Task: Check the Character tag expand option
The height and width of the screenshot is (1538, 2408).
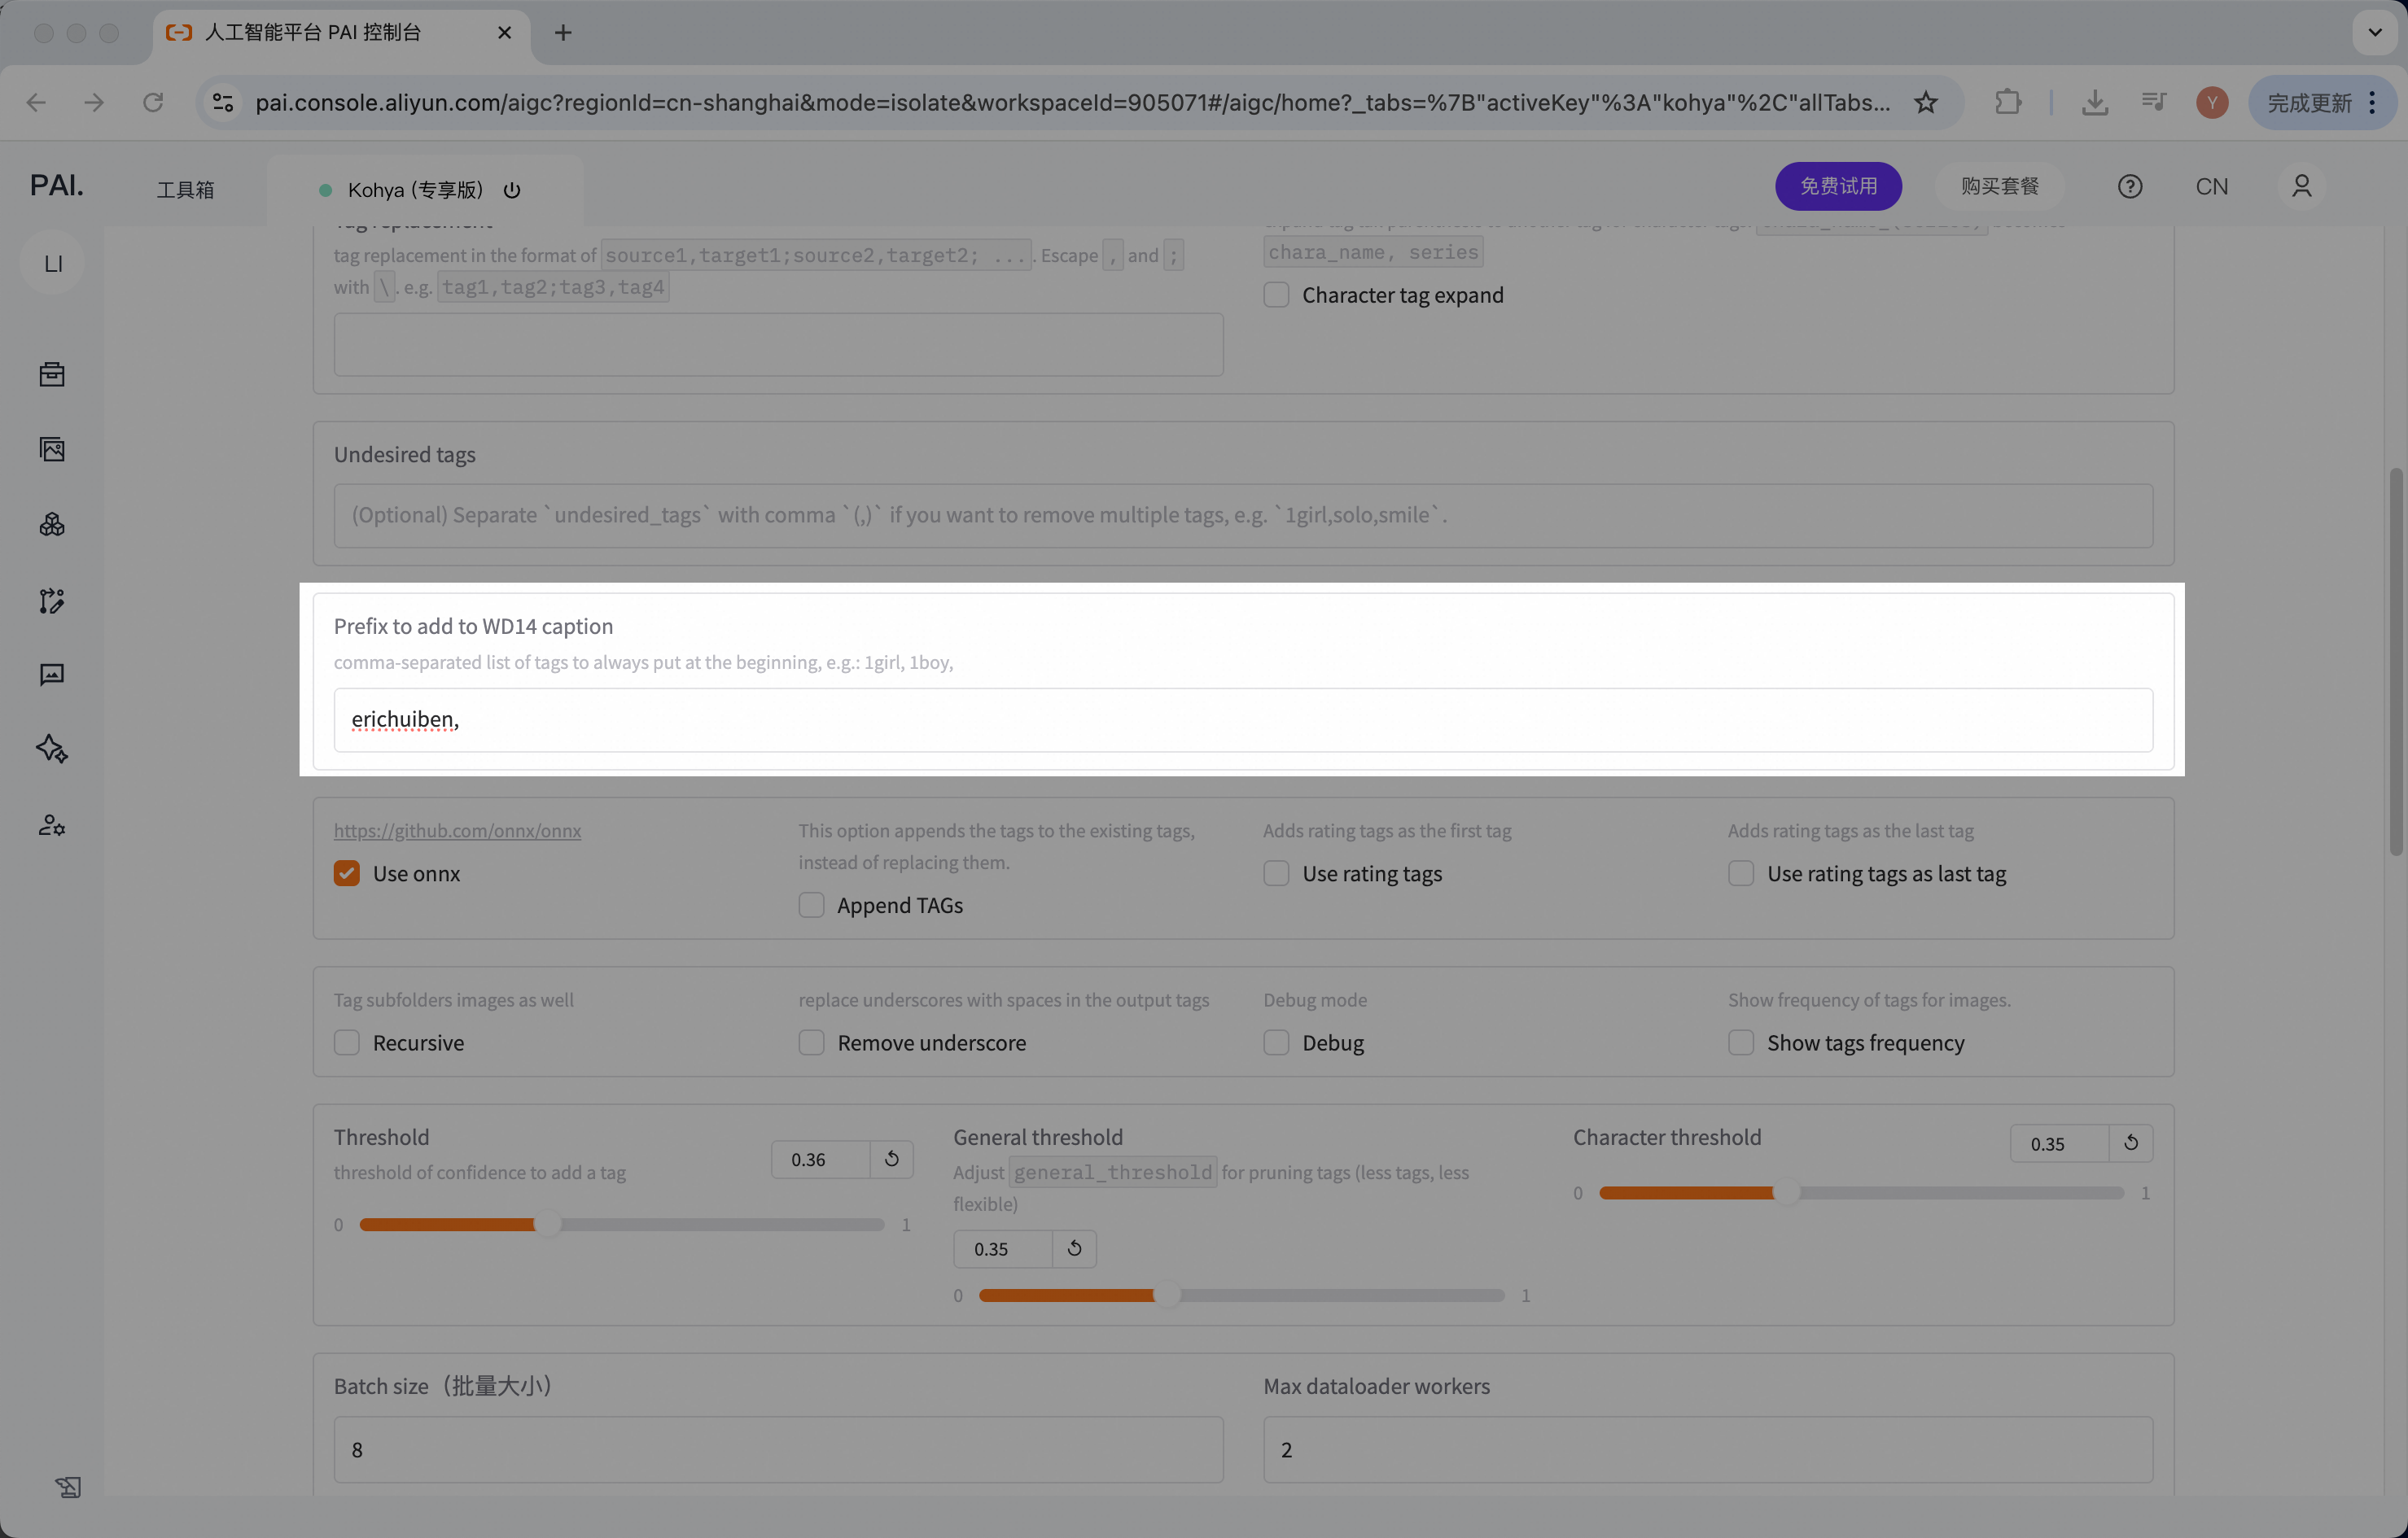Action: (1276, 296)
